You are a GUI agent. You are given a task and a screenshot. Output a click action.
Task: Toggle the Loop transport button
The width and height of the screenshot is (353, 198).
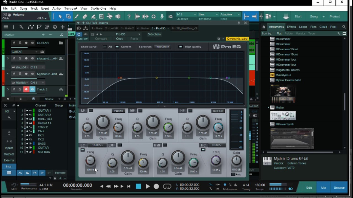167,186
